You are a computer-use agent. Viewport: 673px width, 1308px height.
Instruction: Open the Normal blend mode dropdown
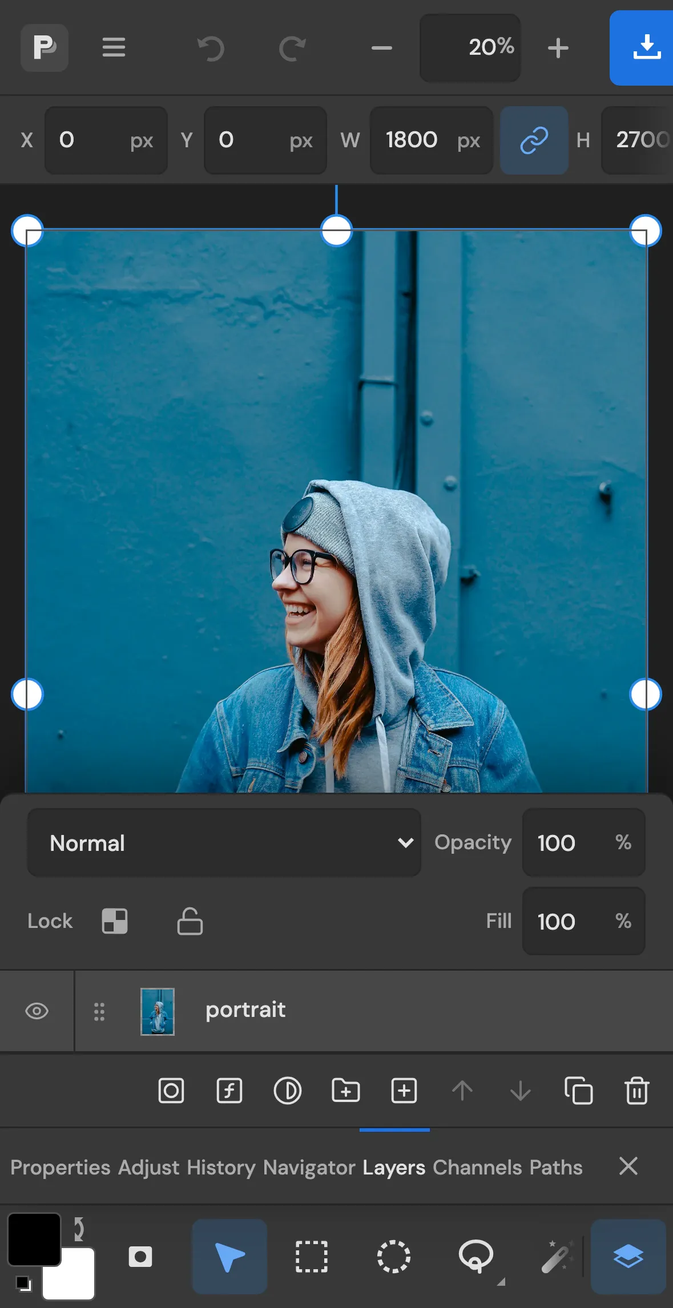[224, 842]
